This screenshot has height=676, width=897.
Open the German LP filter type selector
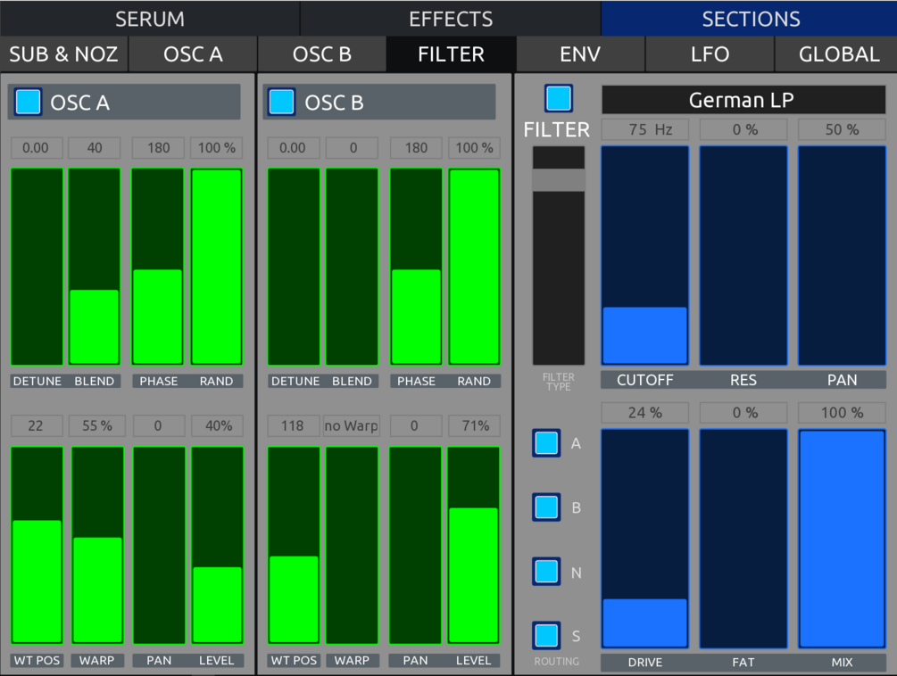point(743,100)
